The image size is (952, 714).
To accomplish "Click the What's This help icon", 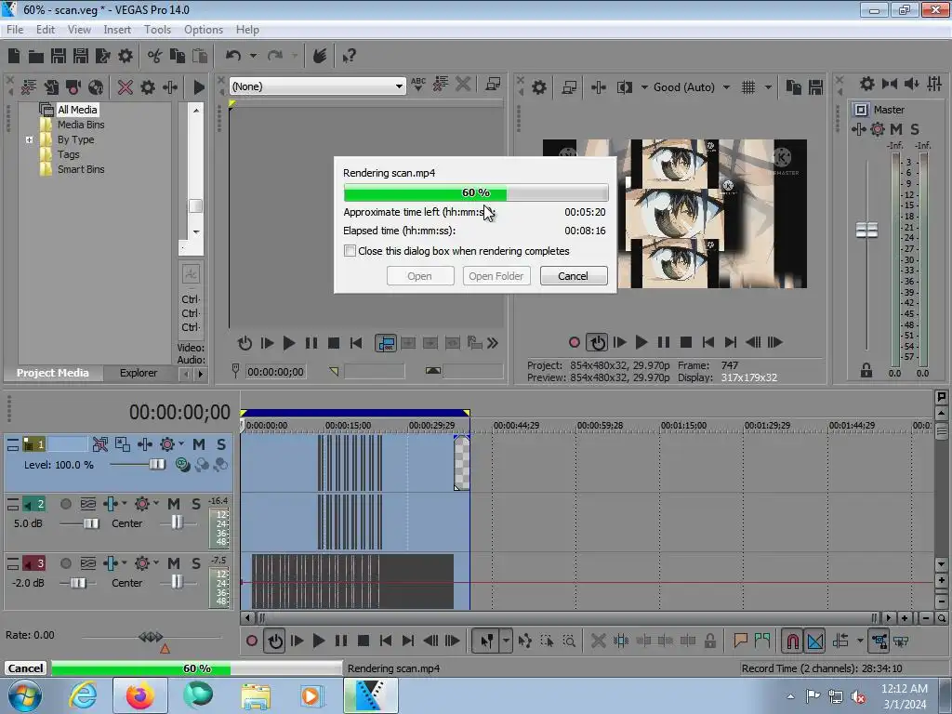I will click(x=350, y=56).
